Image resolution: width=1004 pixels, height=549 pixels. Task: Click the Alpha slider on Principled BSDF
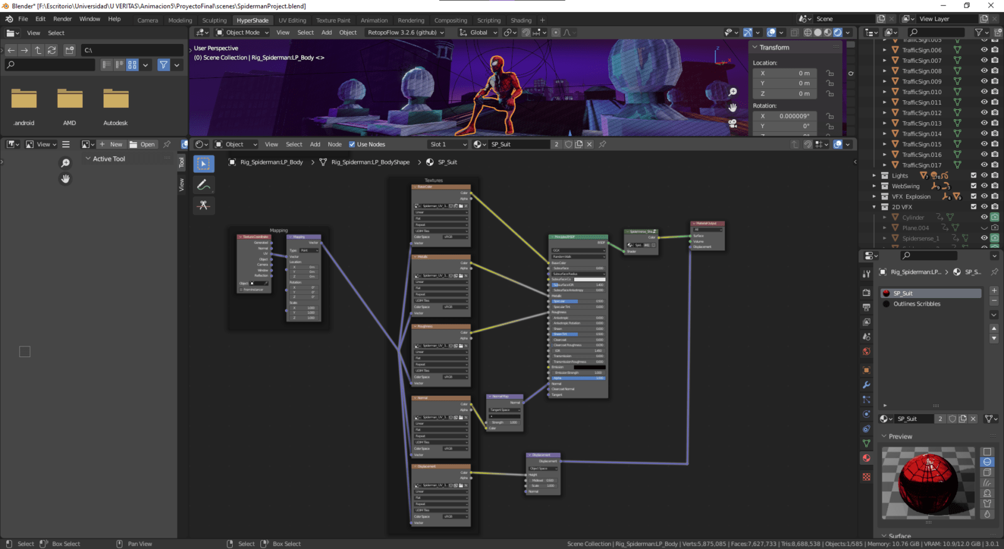tap(578, 378)
